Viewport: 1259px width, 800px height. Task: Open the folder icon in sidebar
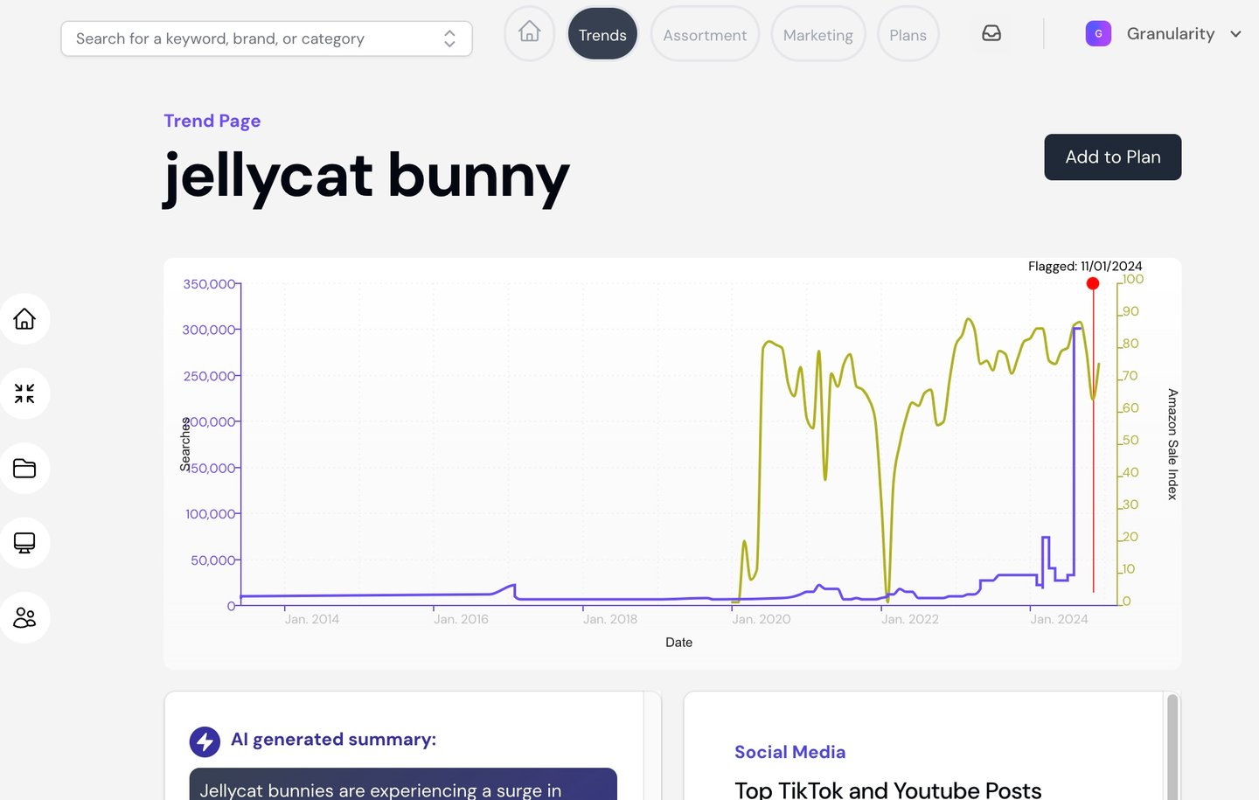click(24, 469)
